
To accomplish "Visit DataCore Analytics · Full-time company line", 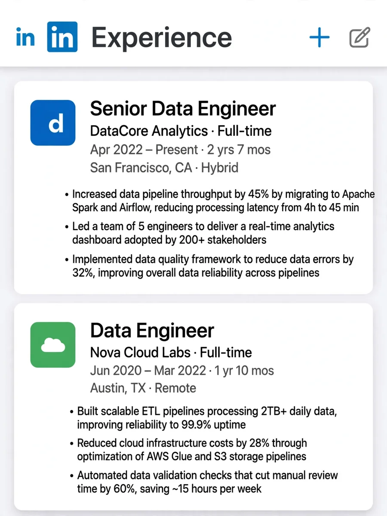I will [x=181, y=131].
